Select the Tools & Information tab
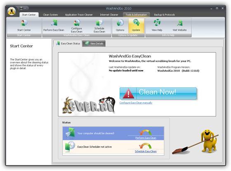Viewport: 231px width, 171px height. click(x=136, y=15)
